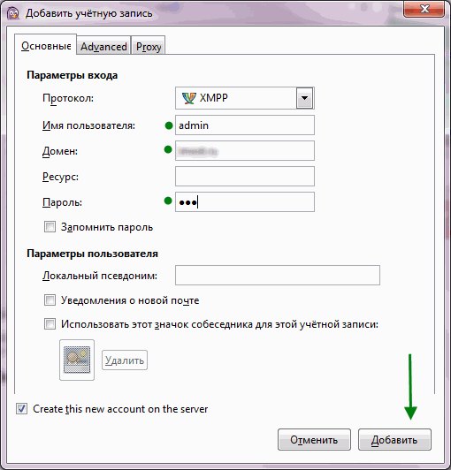Enable the use-this-buddy-icon checkbox for the account

tap(50, 324)
